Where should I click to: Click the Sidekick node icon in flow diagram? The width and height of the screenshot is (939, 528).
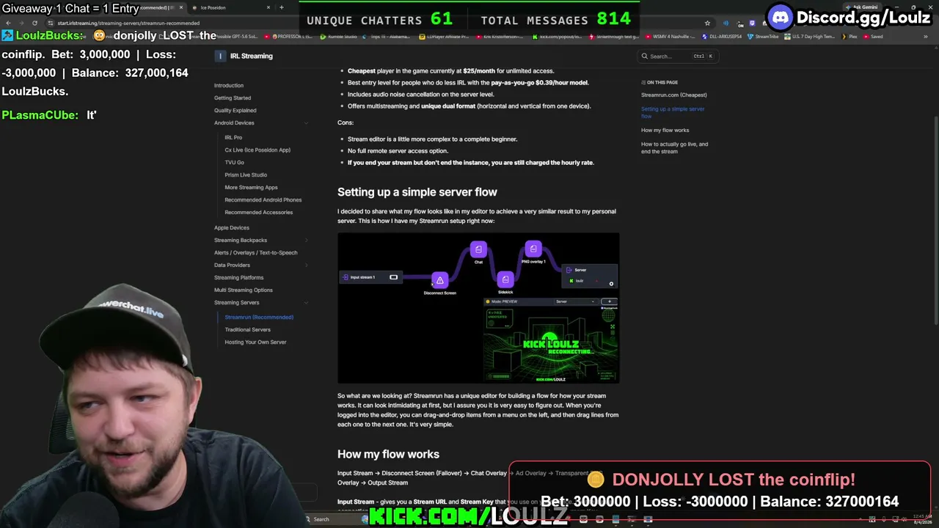click(x=505, y=279)
